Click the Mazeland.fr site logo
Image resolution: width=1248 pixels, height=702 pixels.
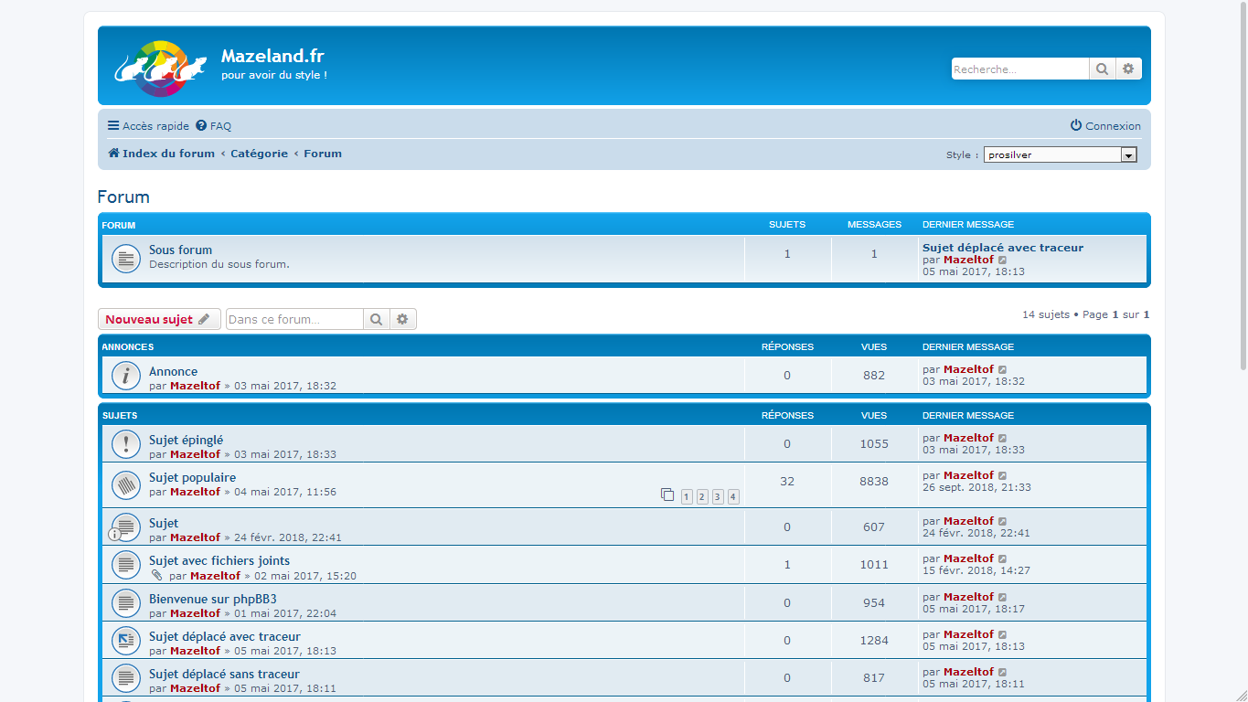pos(161,68)
